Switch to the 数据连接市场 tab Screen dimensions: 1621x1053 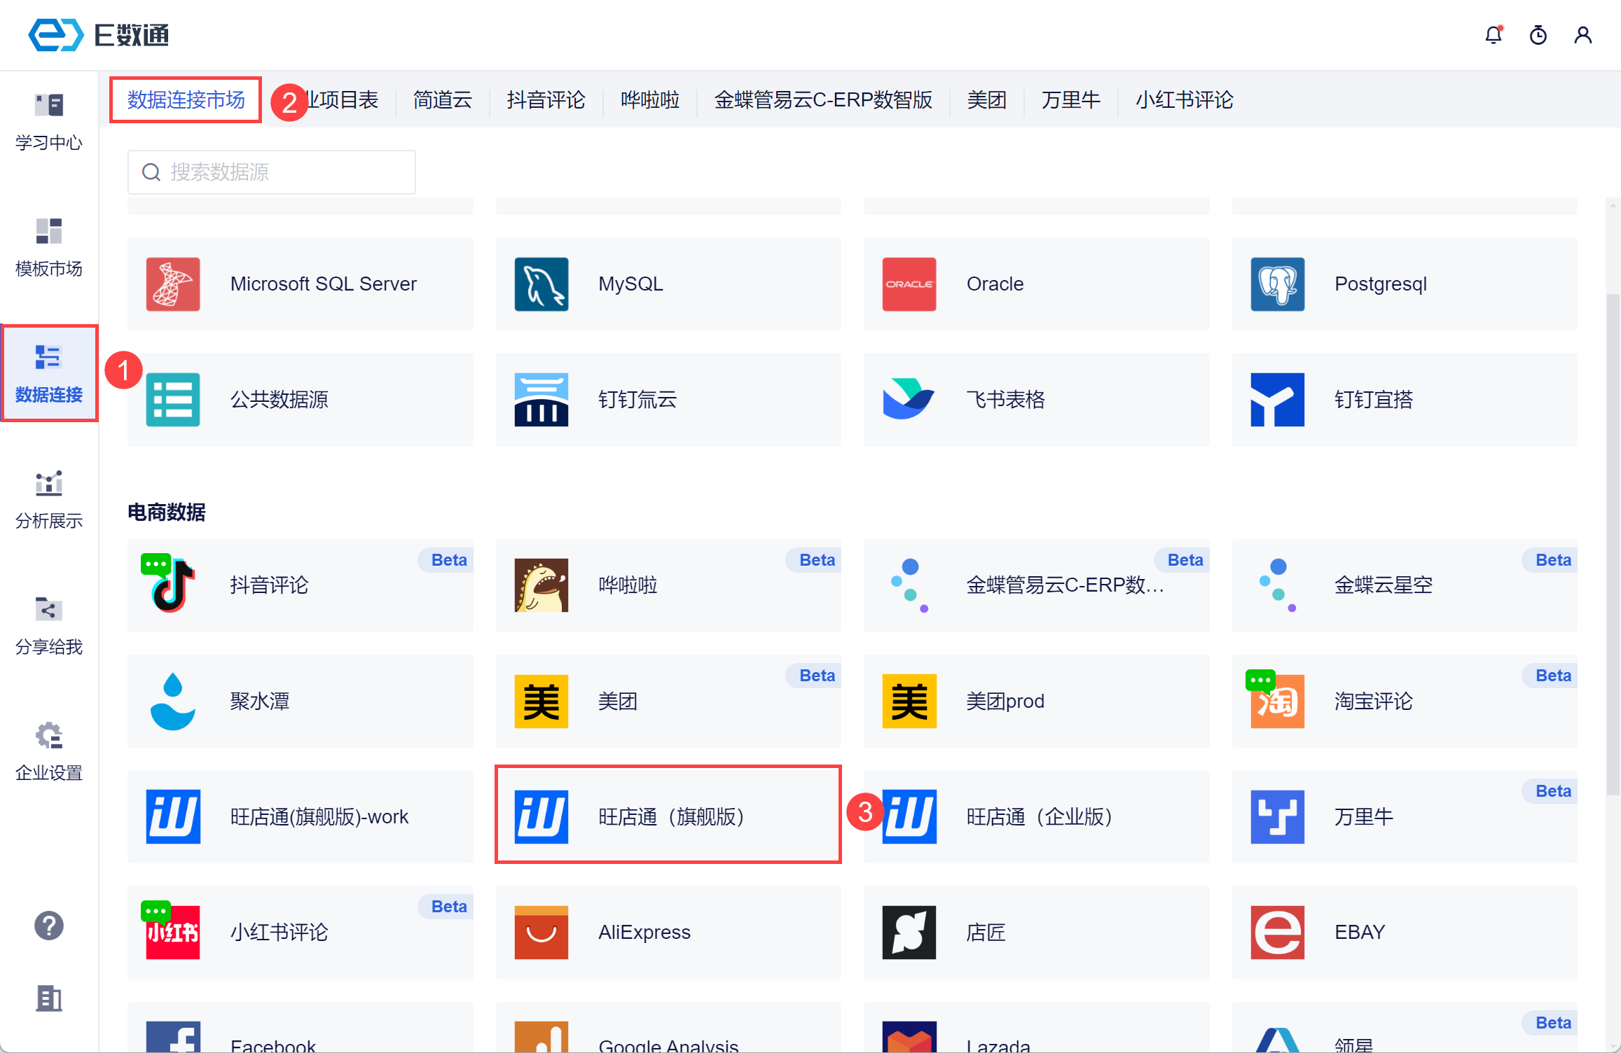click(186, 100)
